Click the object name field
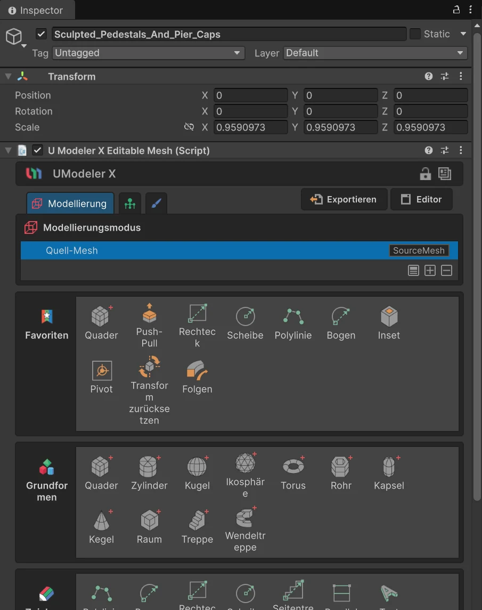Screen dimensions: 482x610 229,34
